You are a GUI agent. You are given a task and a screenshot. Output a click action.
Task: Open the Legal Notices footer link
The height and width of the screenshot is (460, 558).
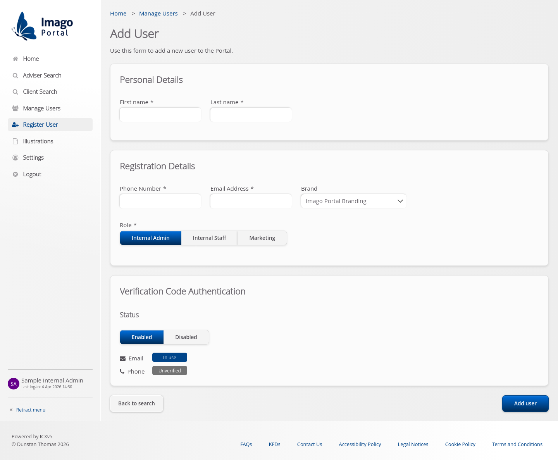point(413,444)
